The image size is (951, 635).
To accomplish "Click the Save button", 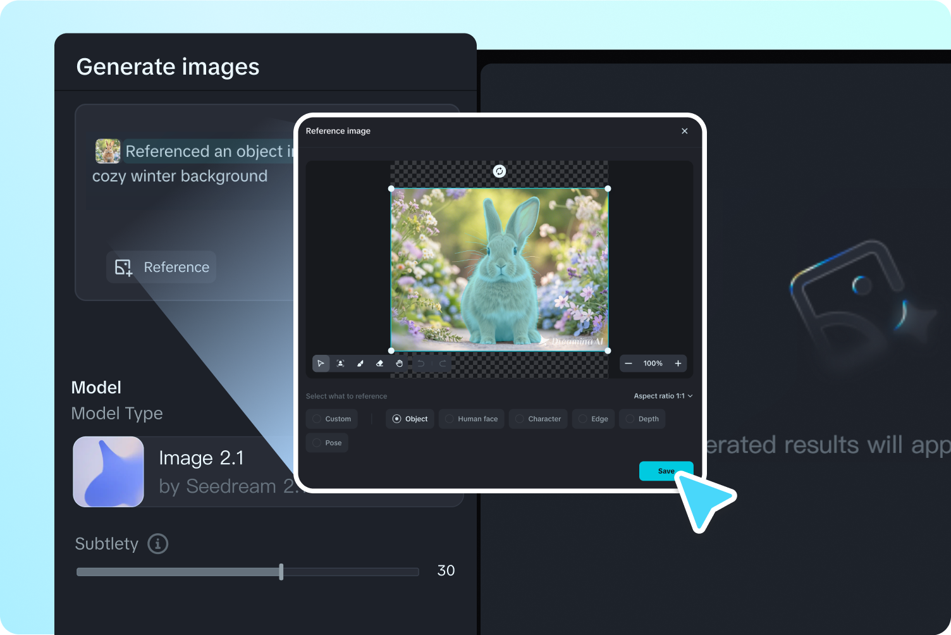I will point(666,471).
